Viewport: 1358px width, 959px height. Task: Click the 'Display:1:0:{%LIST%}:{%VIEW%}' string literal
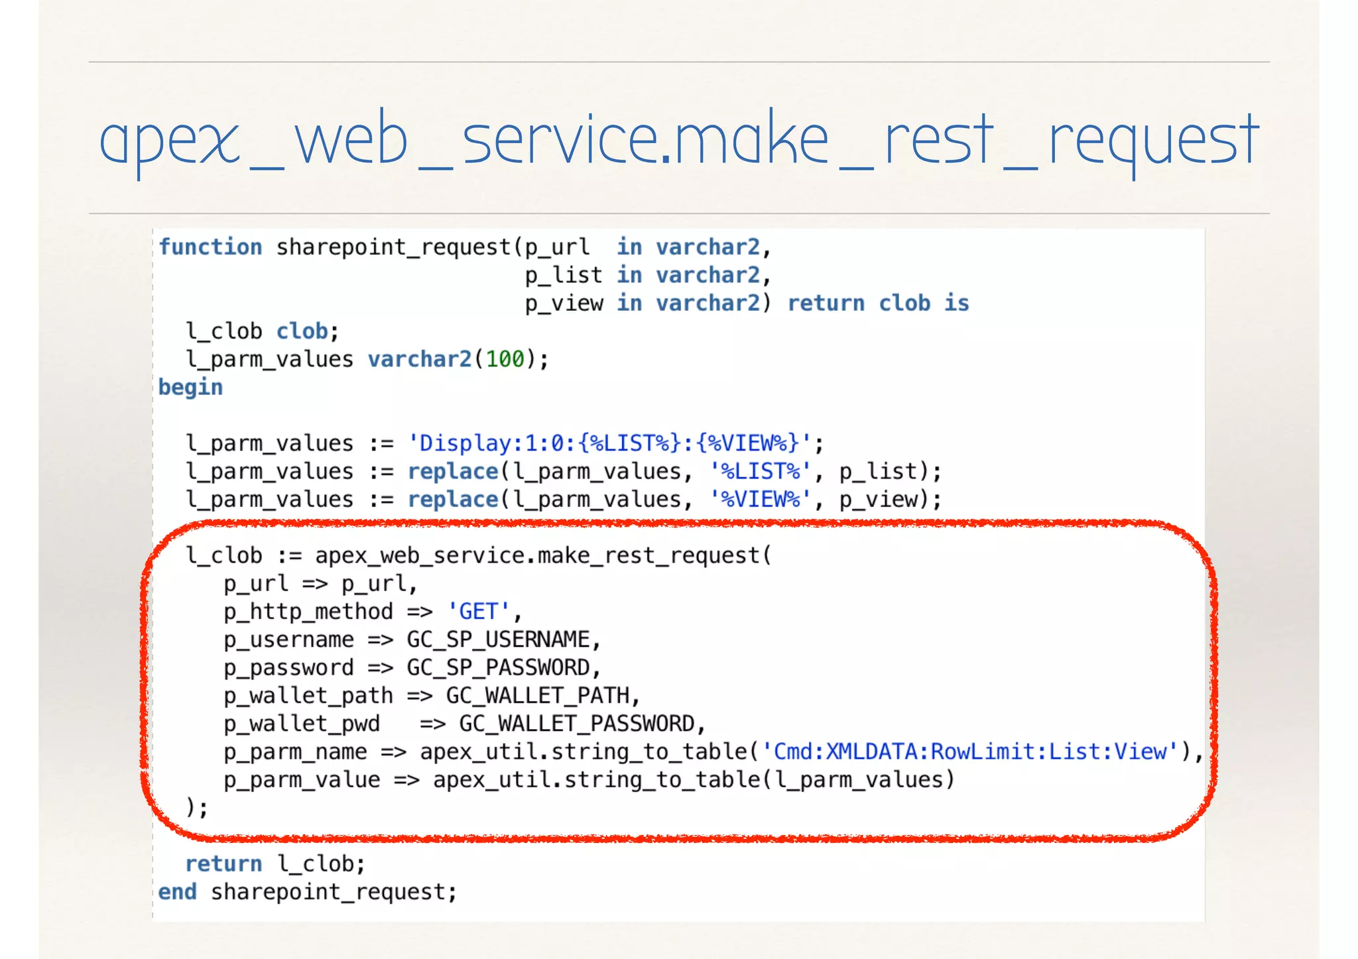click(x=609, y=443)
